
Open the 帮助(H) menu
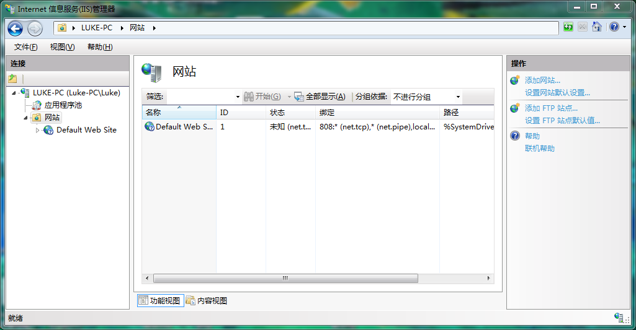coord(100,47)
